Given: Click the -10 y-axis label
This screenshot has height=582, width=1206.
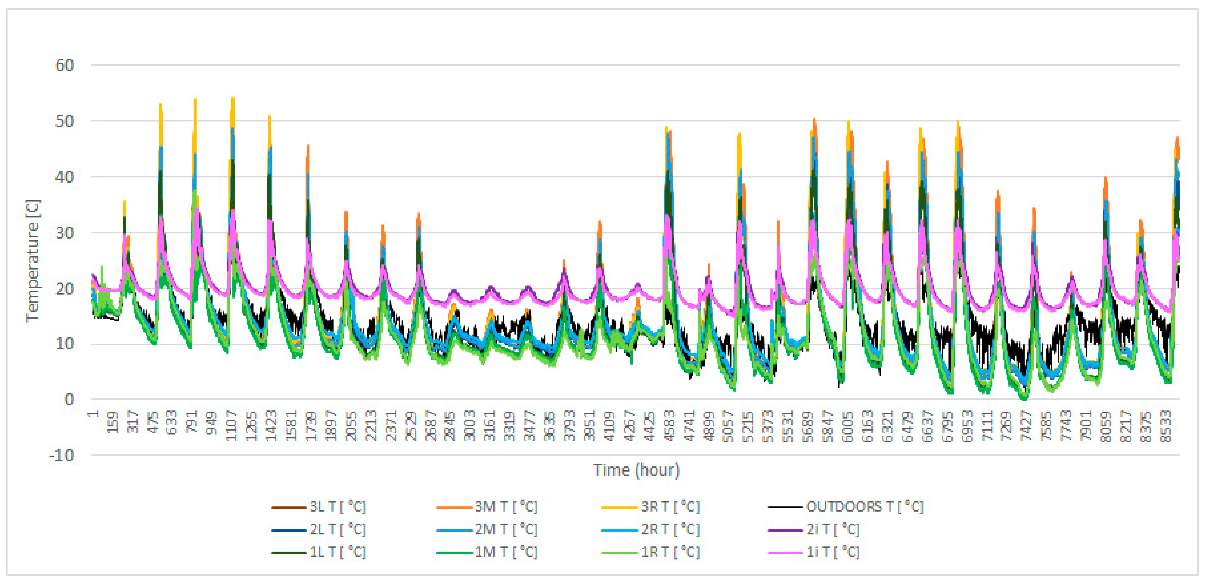Looking at the screenshot, I should [x=62, y=455].
